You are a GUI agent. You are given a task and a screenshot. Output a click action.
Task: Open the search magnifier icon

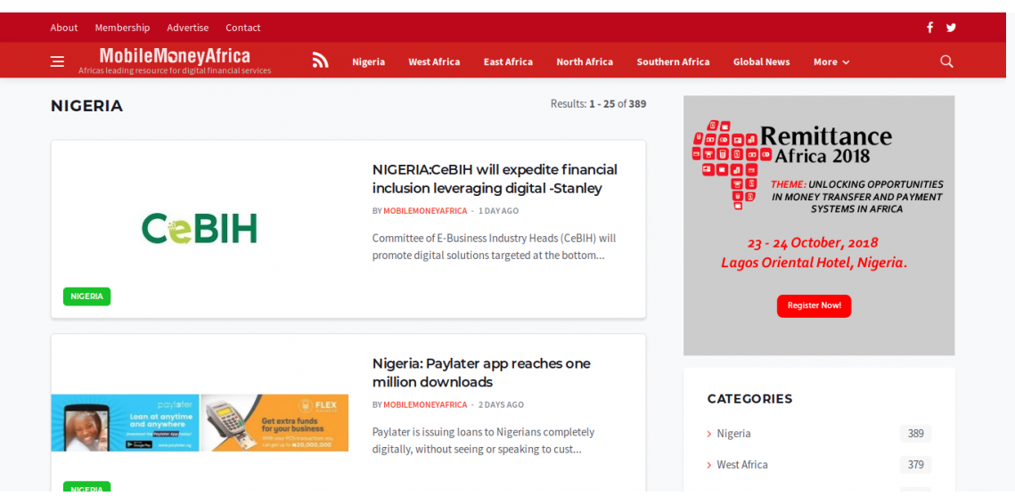946,61
